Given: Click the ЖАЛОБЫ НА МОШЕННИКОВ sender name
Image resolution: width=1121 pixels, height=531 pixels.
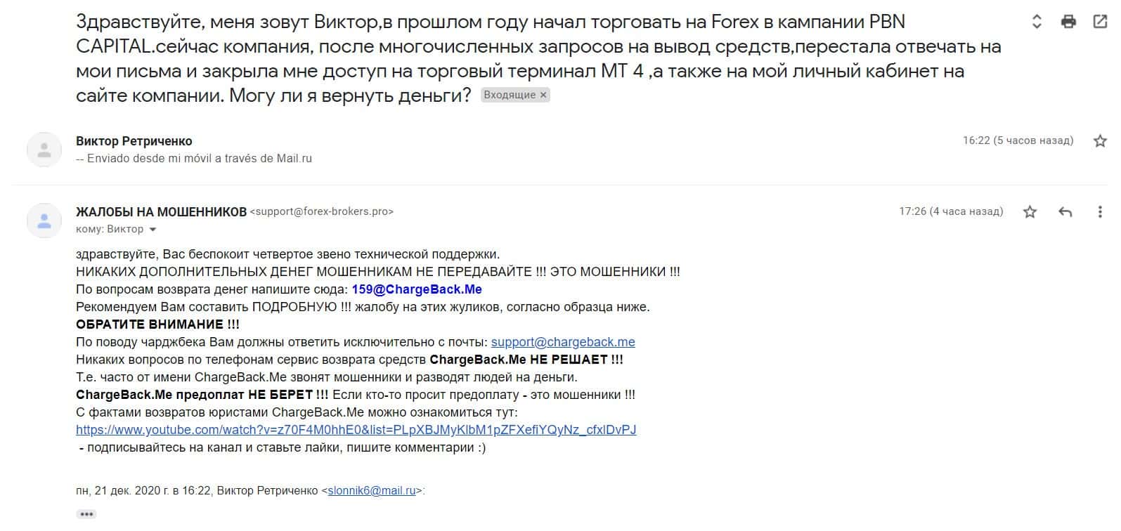Looking at the screenshot, I should (x=161, y=211).
